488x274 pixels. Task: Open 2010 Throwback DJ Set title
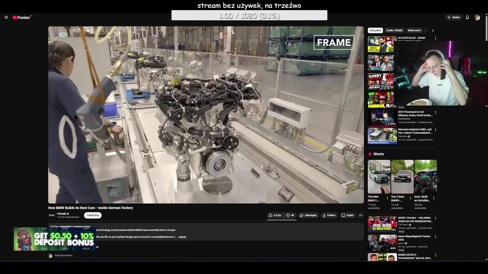(415, 114)
